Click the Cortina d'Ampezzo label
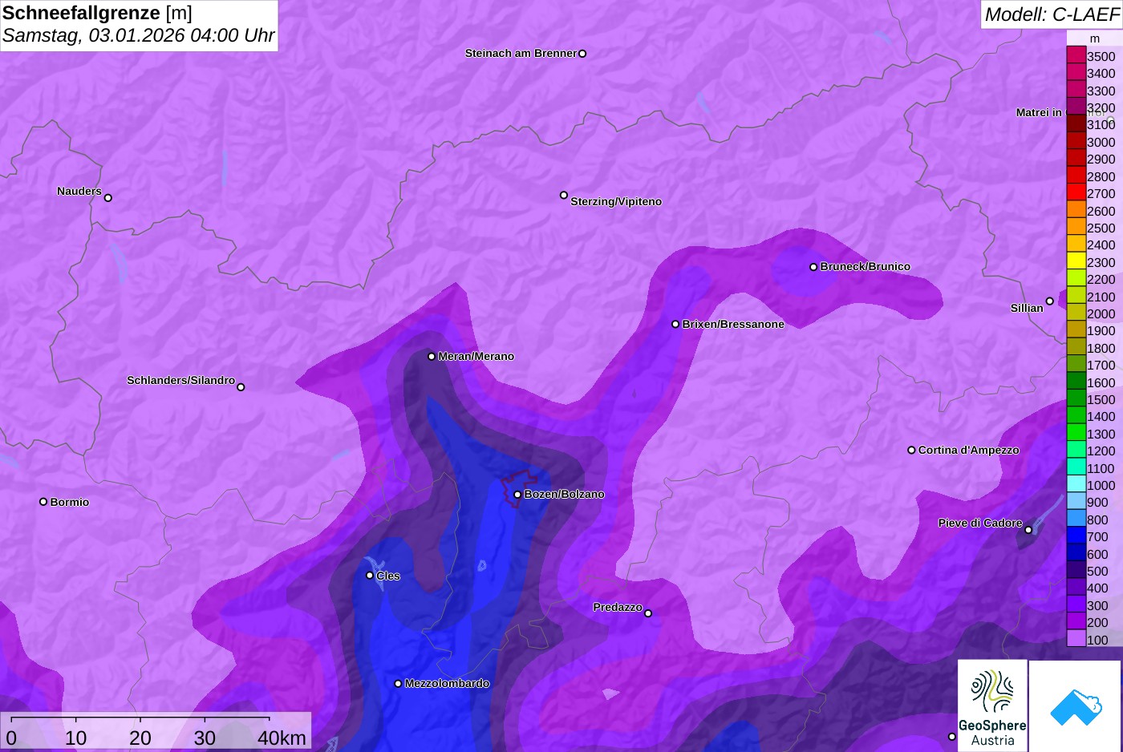This screenshot has height=752, width=1123. tap(968, 450)
